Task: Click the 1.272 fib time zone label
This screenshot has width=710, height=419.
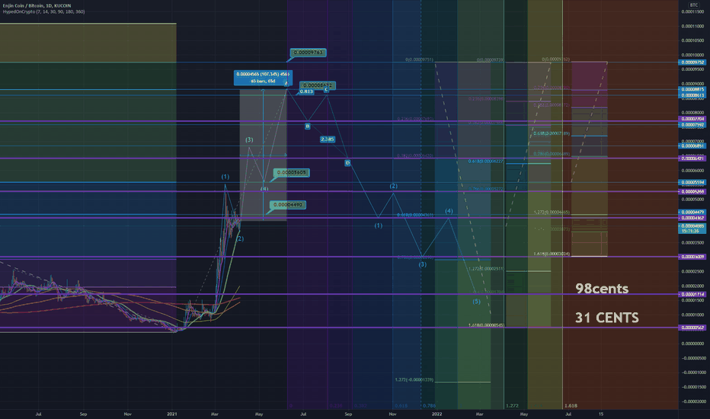Action: [512, 406]
